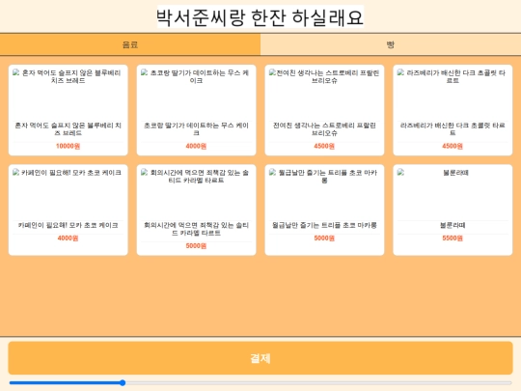Click broken image icon of 스트로베리 브리오슈 card
This screenshot has height=391, width=521.
[x=272, y=72]
